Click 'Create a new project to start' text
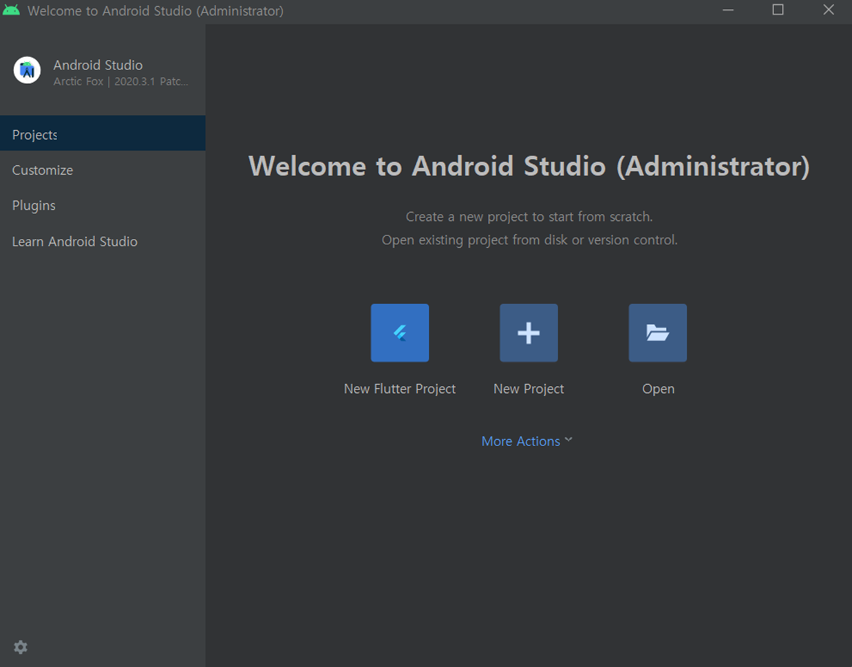 coord(529,217)
